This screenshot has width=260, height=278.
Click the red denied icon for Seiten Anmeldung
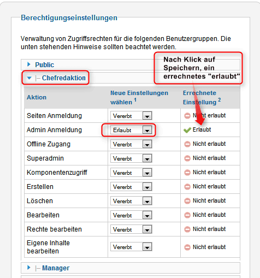(x=187, y=116)
